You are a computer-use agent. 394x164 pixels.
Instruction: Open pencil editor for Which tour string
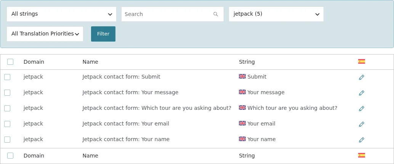(x=361, y=108)
